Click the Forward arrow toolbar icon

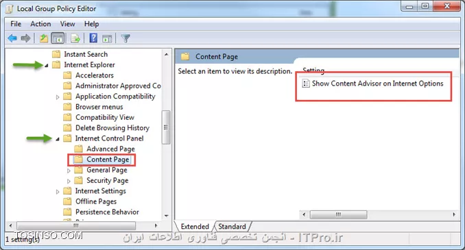click(x=26, y=38)
